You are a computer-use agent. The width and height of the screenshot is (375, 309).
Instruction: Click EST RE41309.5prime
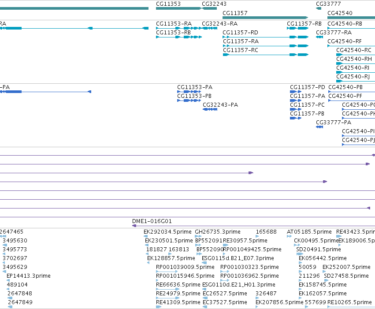159,307
